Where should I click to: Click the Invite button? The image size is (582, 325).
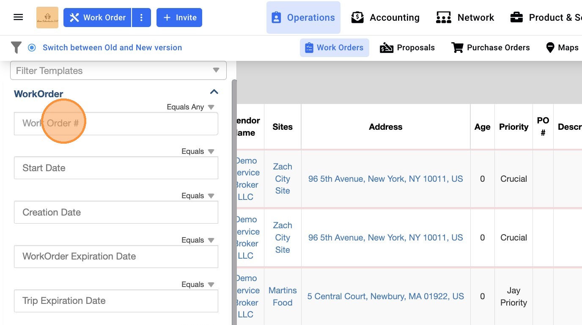click(179, 18)
